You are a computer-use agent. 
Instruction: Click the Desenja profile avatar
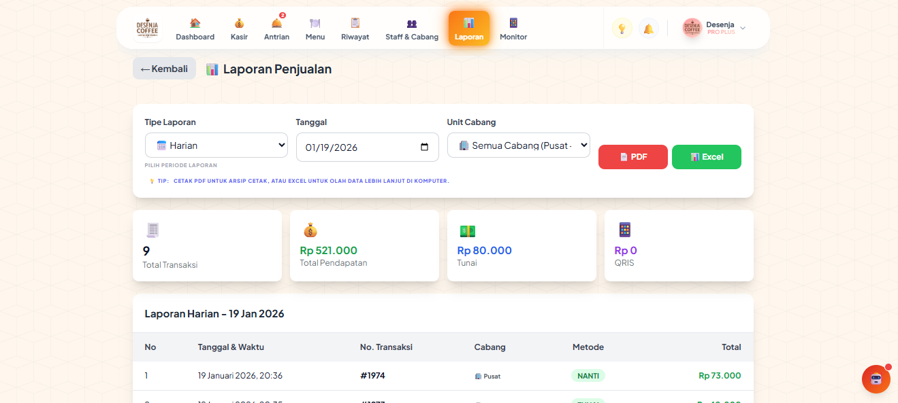(x=692, y=28)
